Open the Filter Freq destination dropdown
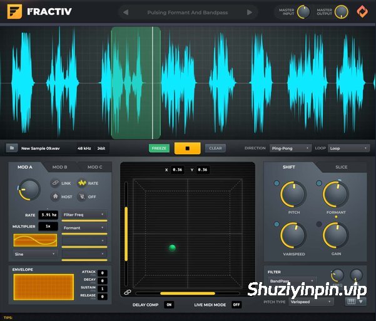 click(x=84, y=214)
